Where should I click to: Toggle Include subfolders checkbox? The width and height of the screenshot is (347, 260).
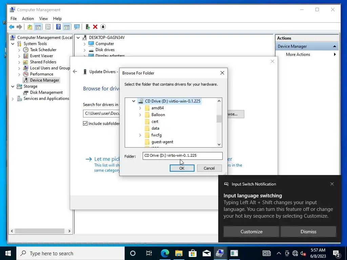click(x=85, y=123)
